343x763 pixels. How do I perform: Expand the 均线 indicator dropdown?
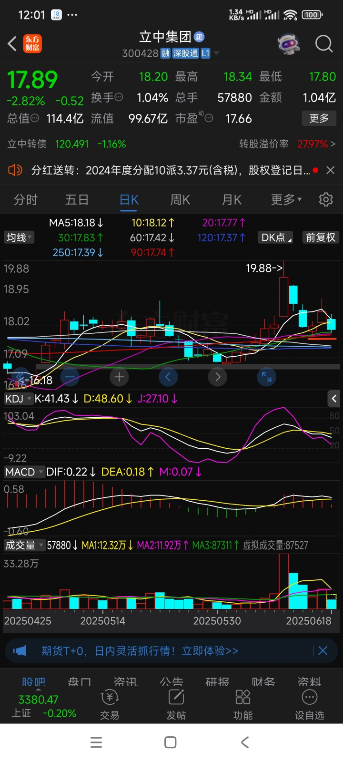(x=19, y=237)
